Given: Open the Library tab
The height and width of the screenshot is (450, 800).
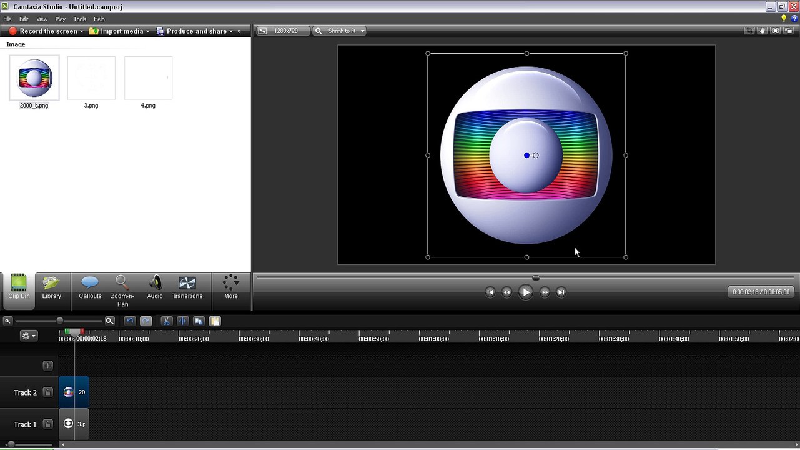Looking at the screenshot, I should [52, 288].
